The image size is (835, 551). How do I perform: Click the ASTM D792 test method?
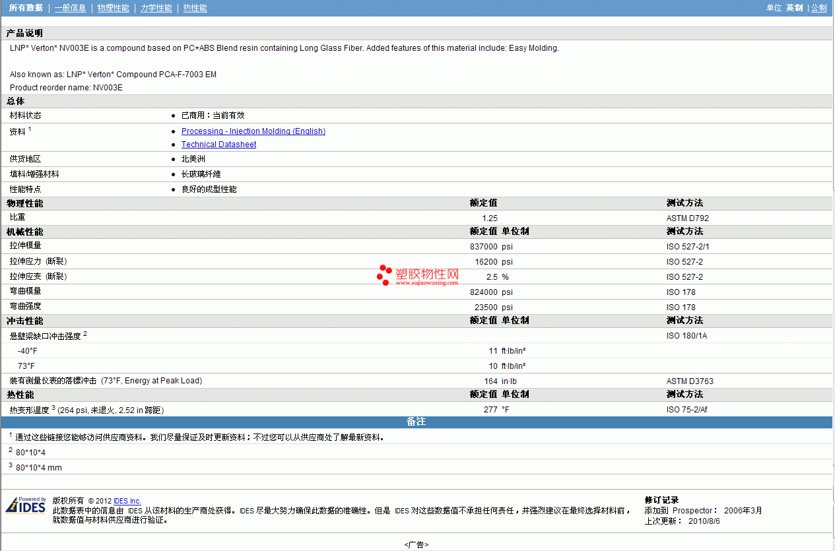(x=688, y=218)
